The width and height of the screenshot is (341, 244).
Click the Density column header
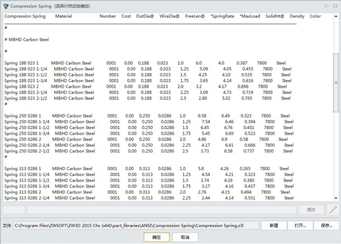coord(297,17)
